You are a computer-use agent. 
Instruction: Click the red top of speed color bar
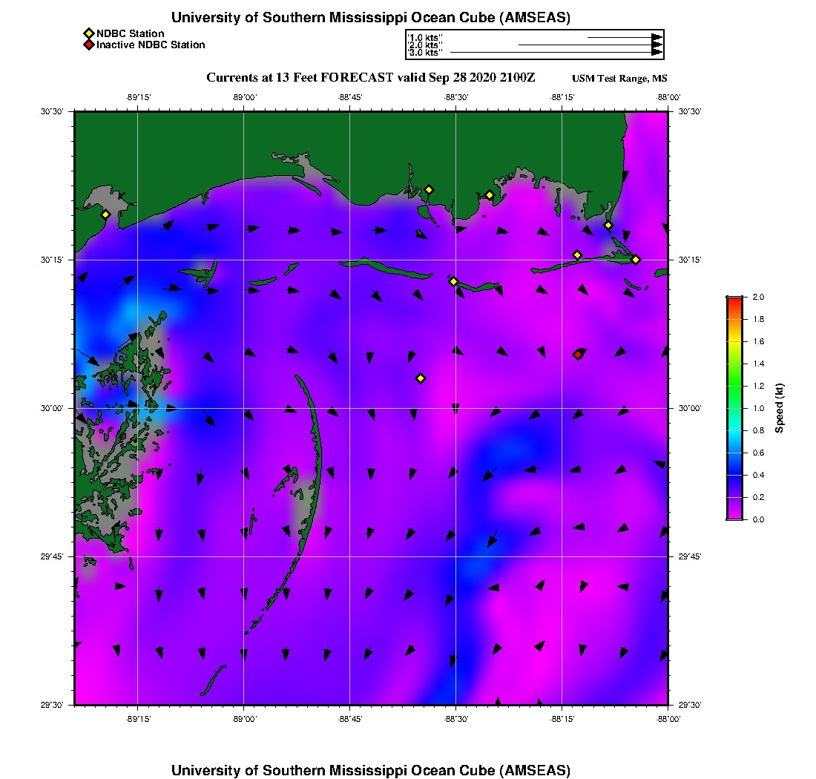pyautogui.click(x=734, y=299)
